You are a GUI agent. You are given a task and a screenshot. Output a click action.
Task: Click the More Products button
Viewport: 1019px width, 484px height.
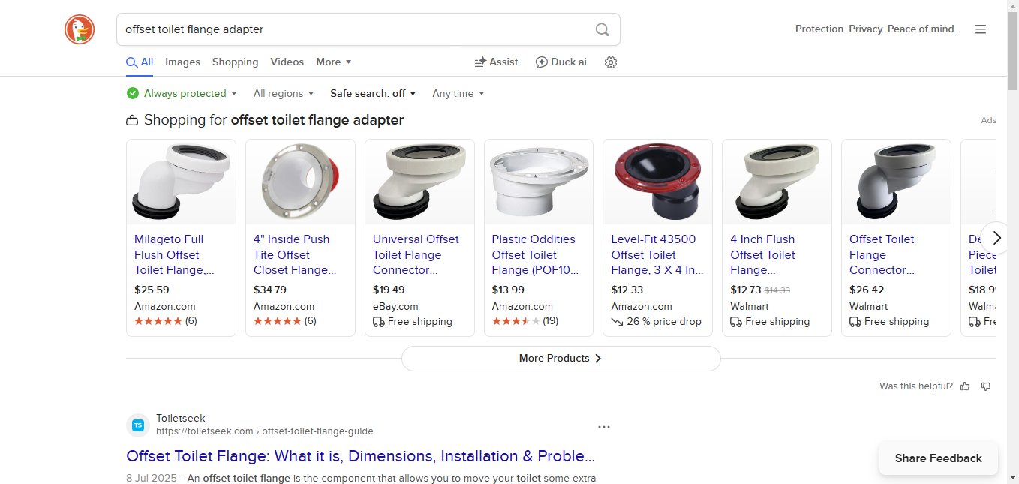pyautogui.click(x=561, y=359)
